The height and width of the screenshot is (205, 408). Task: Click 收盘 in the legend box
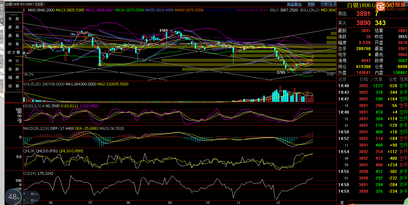pyautogui.click(x=14, y=44)
